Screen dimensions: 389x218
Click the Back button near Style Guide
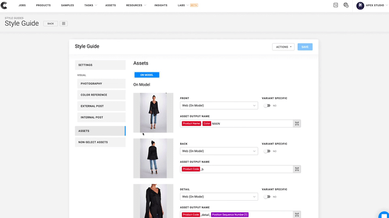click(51, 24)
